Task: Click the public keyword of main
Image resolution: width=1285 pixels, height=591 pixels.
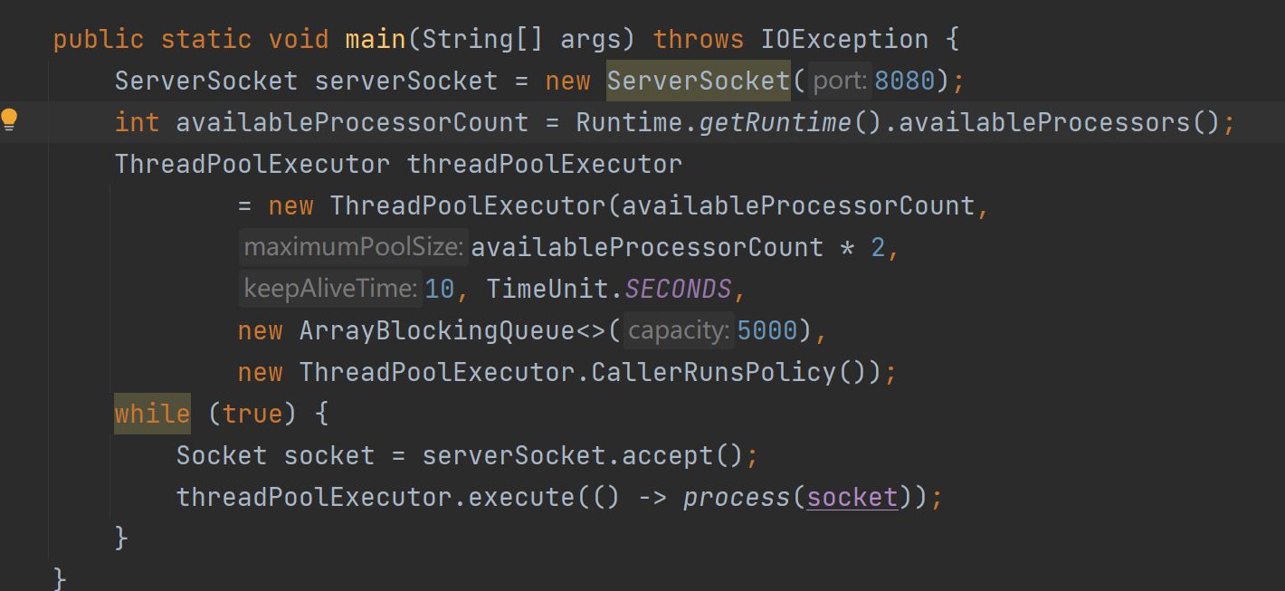Action: 99,39
